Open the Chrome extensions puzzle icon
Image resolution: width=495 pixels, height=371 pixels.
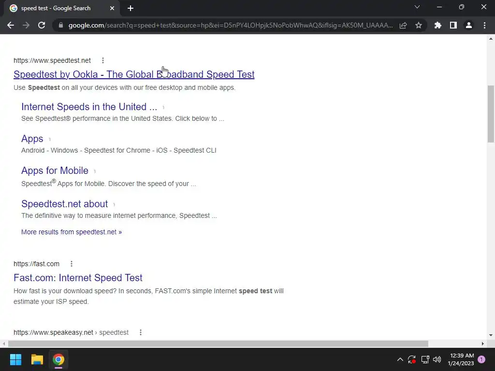437,25
